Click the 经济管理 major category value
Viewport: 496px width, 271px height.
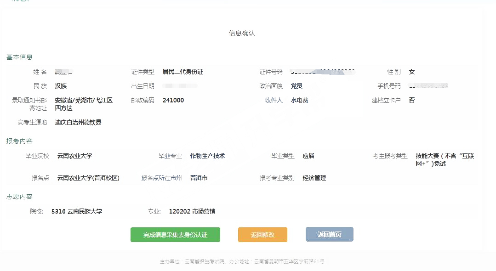(314, 178)
